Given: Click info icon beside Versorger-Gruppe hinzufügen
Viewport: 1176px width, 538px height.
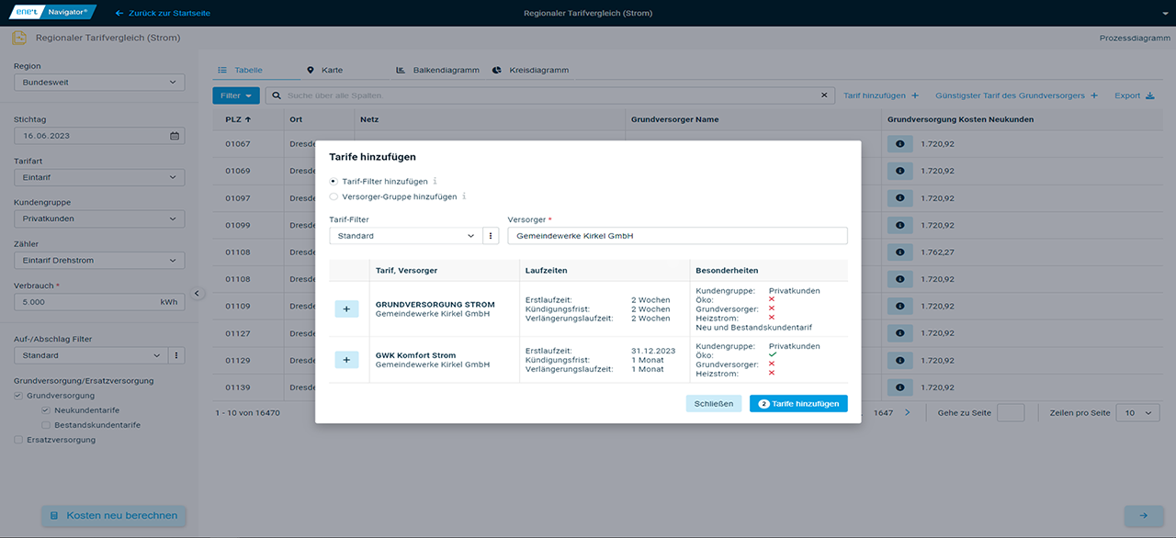Looking at the screenshot, I should pyautogui.click(x=464, y=196).
